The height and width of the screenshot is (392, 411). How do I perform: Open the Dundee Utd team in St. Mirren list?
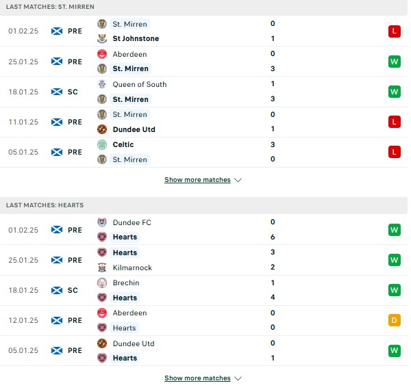pyautogui.click(x=134, y=129)
